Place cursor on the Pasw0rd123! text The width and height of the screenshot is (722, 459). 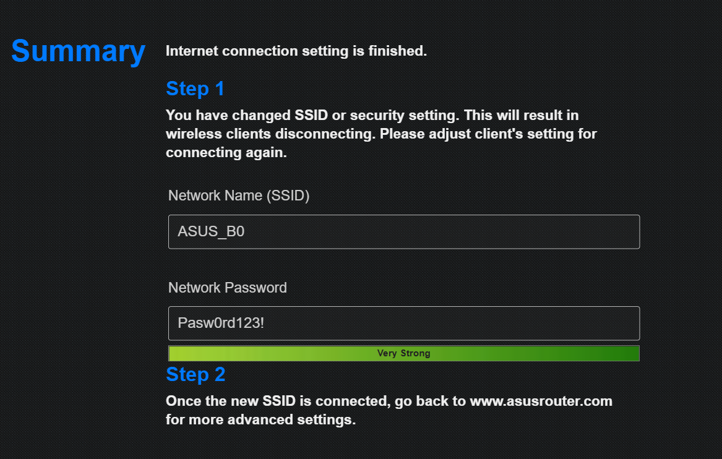pos(221,323)
